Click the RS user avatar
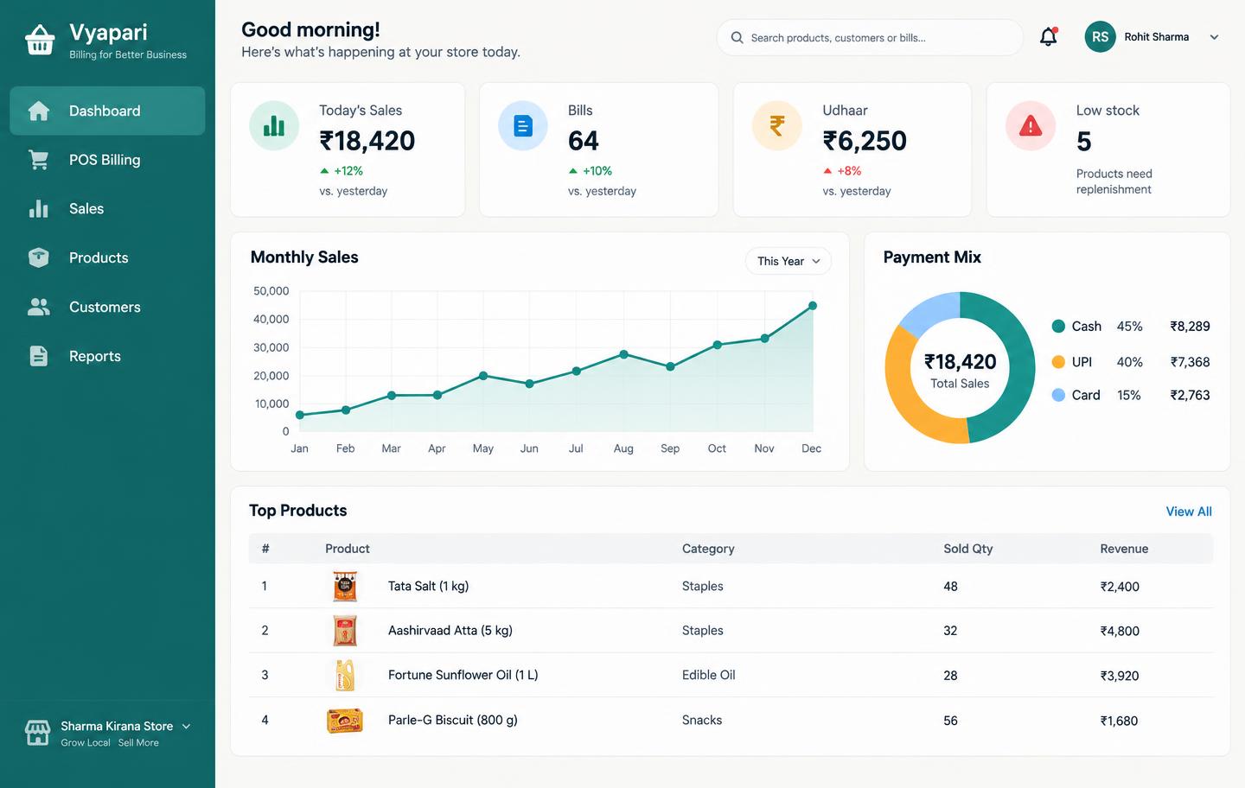 pos(1101,37)
